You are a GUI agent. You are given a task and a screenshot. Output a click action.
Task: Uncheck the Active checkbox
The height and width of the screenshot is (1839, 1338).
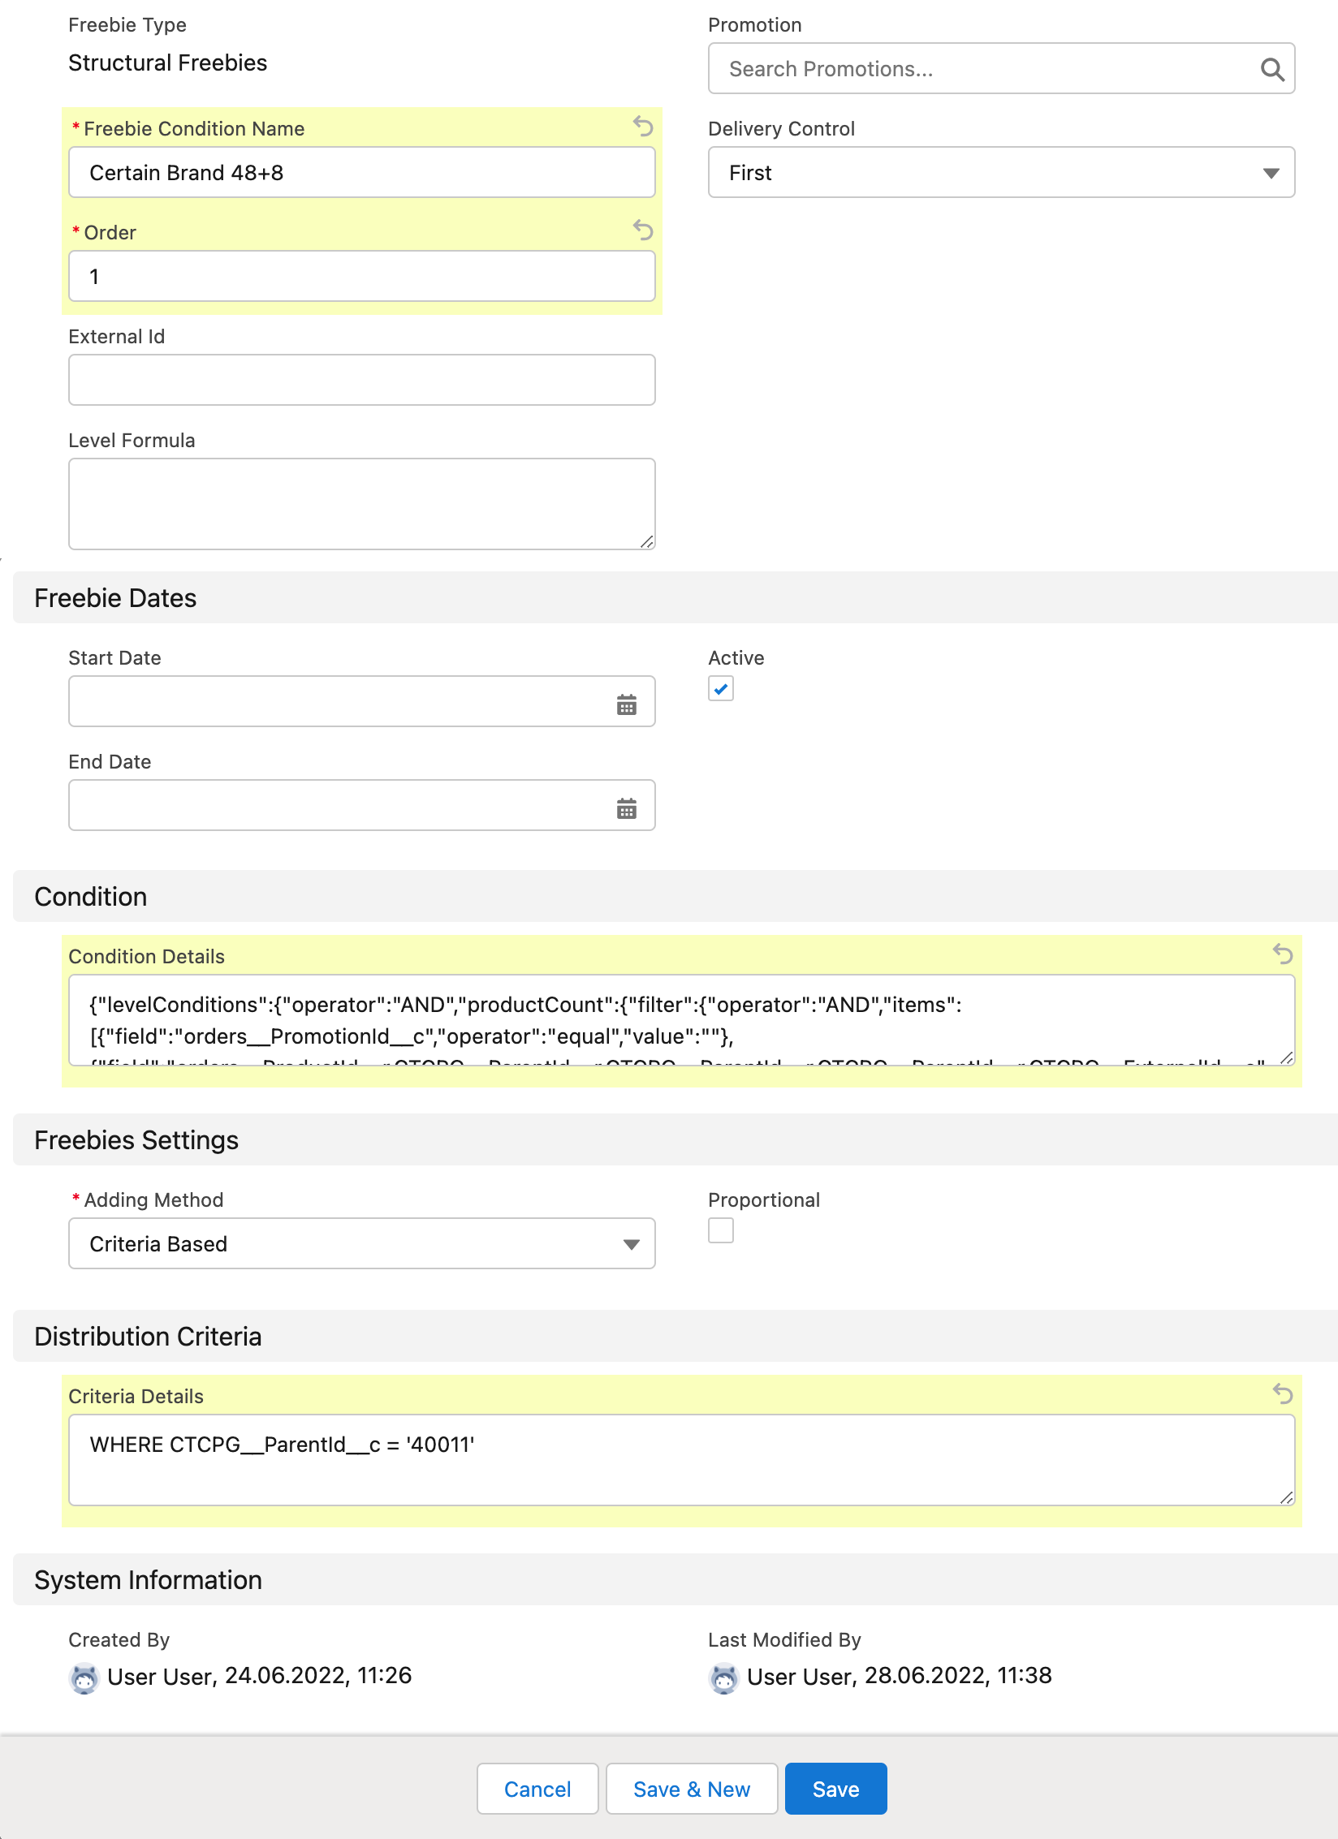pyautogui.click(x=721, y=689)
